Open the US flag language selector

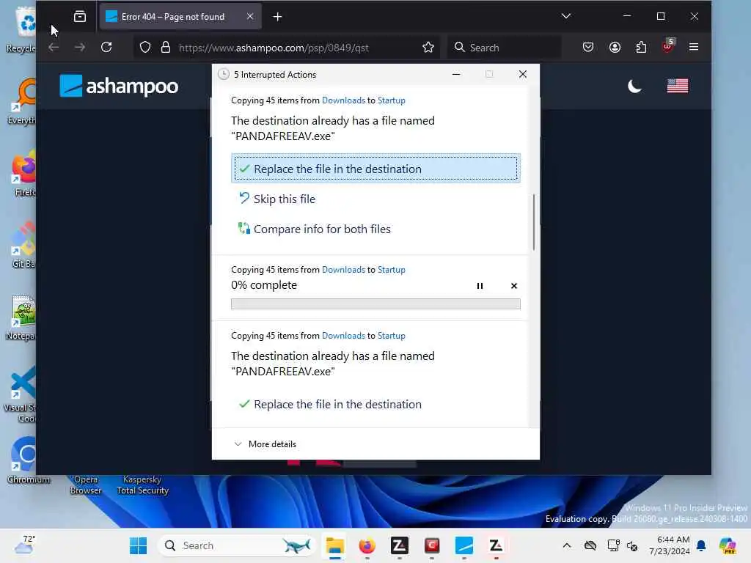pos(678,86)
